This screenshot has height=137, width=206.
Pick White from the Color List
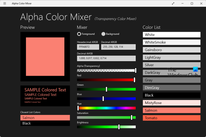(x=172, y=35)
